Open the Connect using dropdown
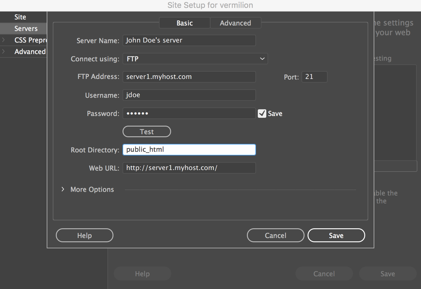This screenshot has height=289, width=421. tap(195, 59)
